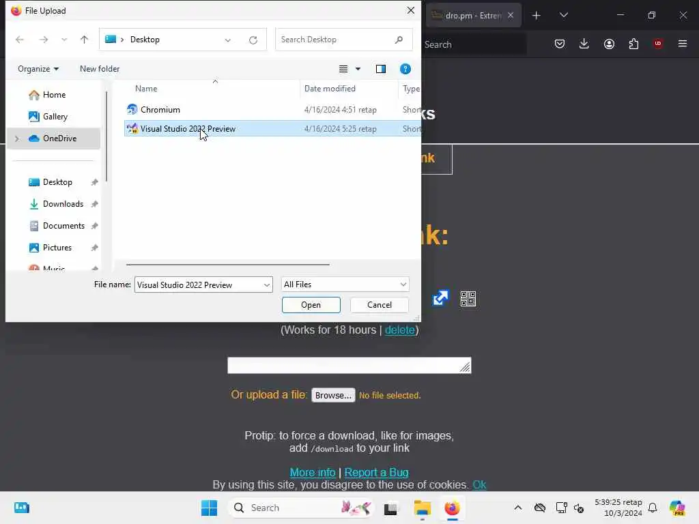The image size is (699, 524).
Task: Open Firefox Extensions icon
Action: tap(633, 44)
